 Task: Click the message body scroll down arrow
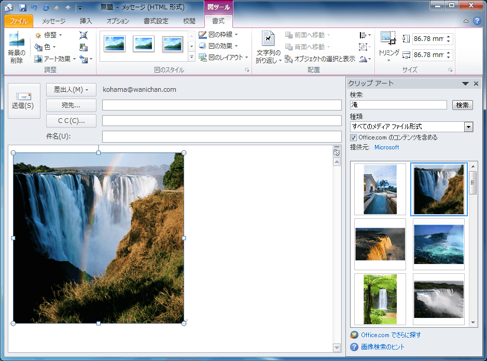click(337, 348)
